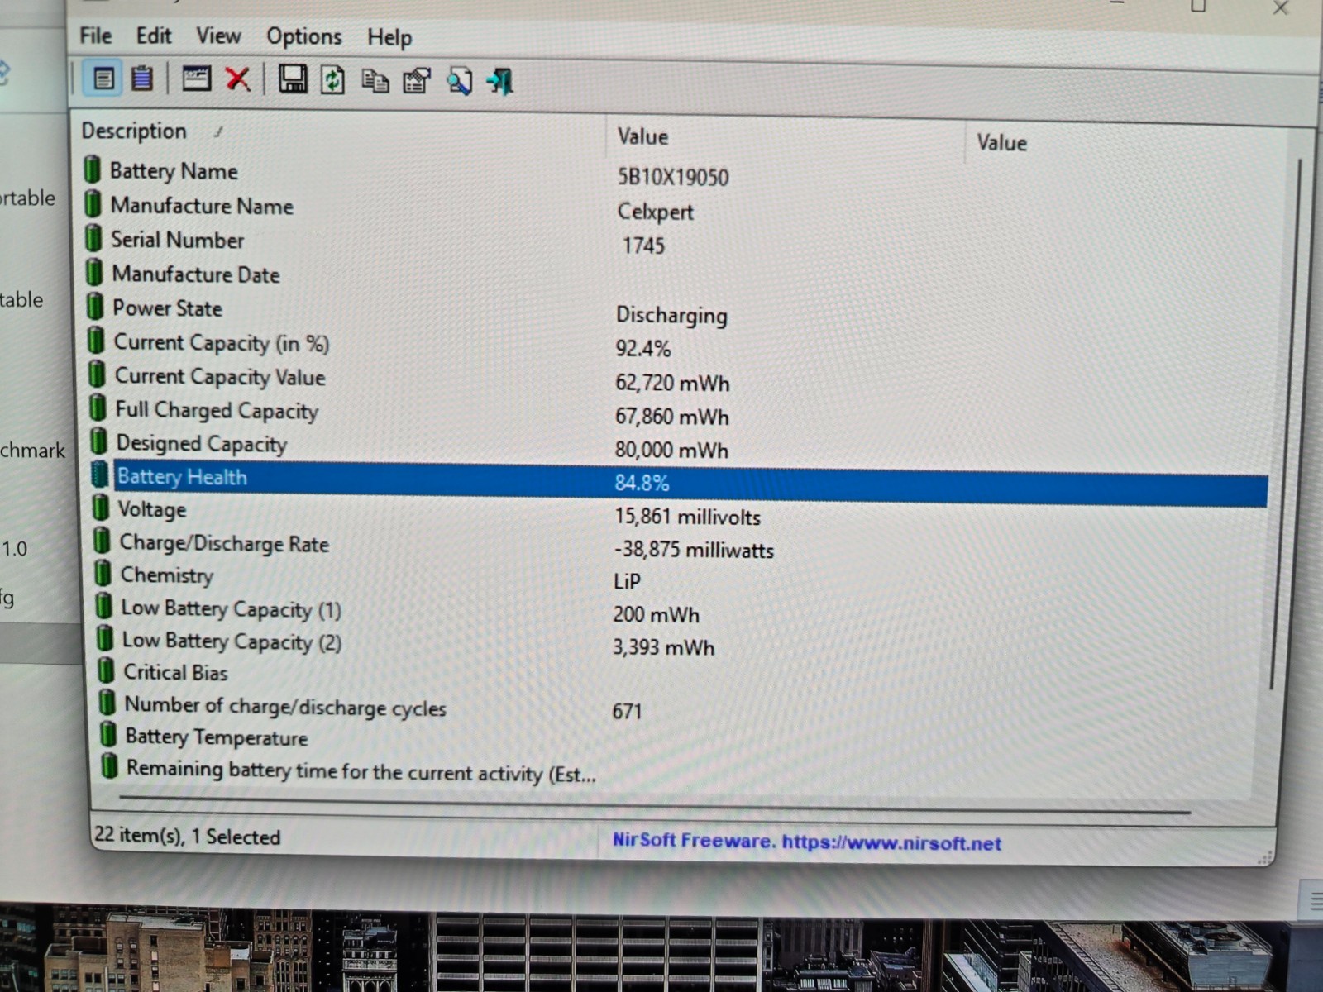The image size is (1323, 992).
Task: Select the highlighted Battery Health row
Action: tap(678, 483)
